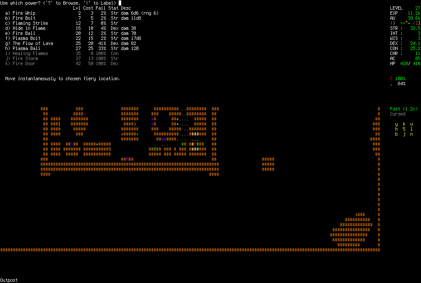Select the Plasma Bolt power
Screen dimensions: 421x283
(x=73, y=39)
